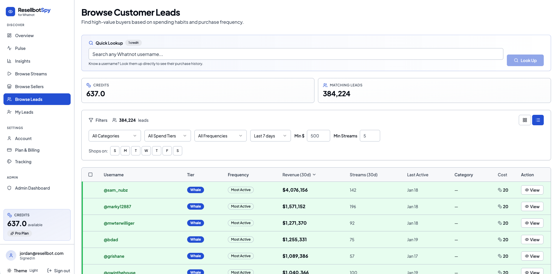Open the All Categories dropdown
Image resolution: width=558 pixels, height=274 pixels.
[x=115, y=135]
